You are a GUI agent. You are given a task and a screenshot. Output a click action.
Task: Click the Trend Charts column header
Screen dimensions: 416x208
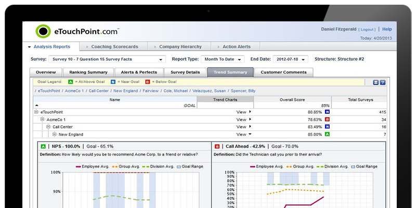click(x=225, y=100)
